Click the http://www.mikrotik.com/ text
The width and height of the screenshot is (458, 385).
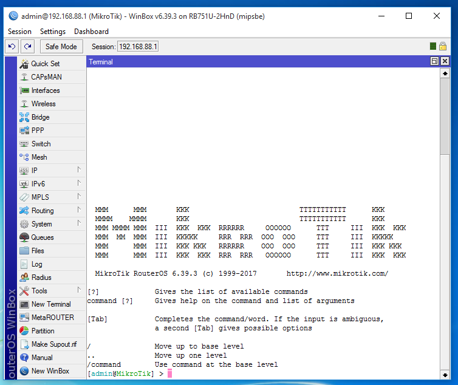[x=337, y=273]
